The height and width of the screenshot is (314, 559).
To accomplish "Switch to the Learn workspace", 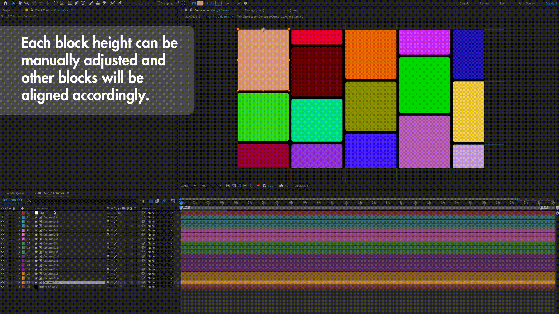I will click(503, 3).
